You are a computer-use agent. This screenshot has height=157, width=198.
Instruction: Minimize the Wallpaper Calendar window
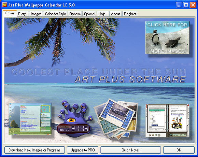[179, 5]
